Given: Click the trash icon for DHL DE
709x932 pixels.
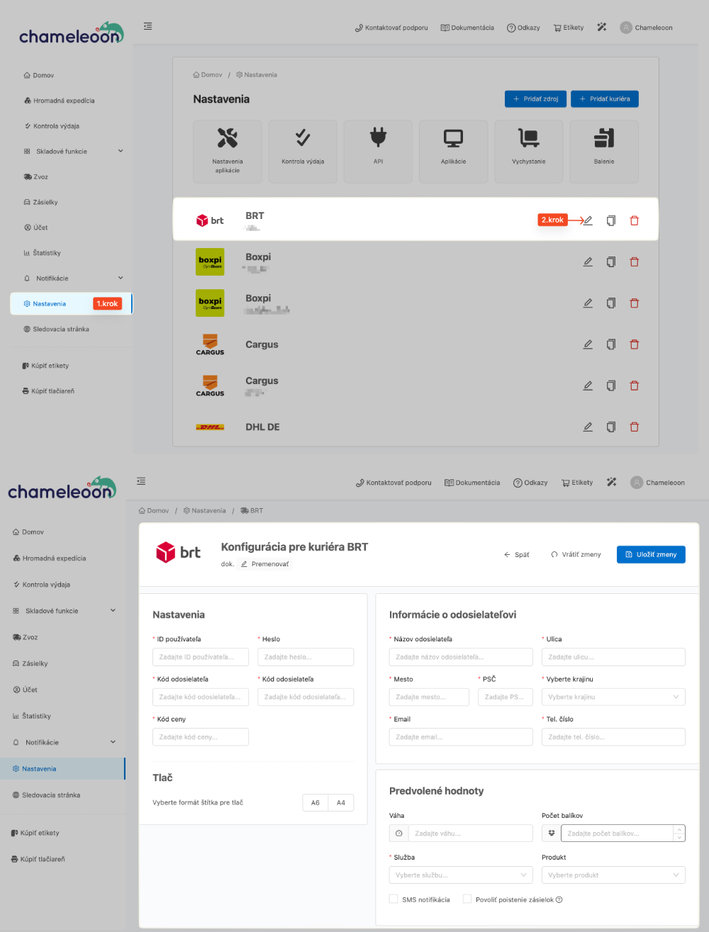Looking at the screenshot, I should [635, 427].
